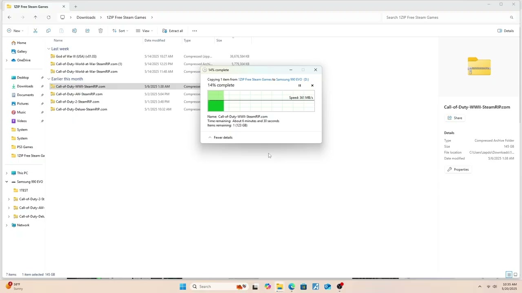522x293 pixels.
Task: Go back using the Back arrow
Action: (9, 17)
